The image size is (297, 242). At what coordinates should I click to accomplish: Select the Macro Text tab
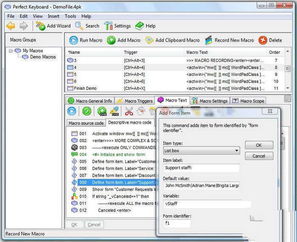[172, 100]
